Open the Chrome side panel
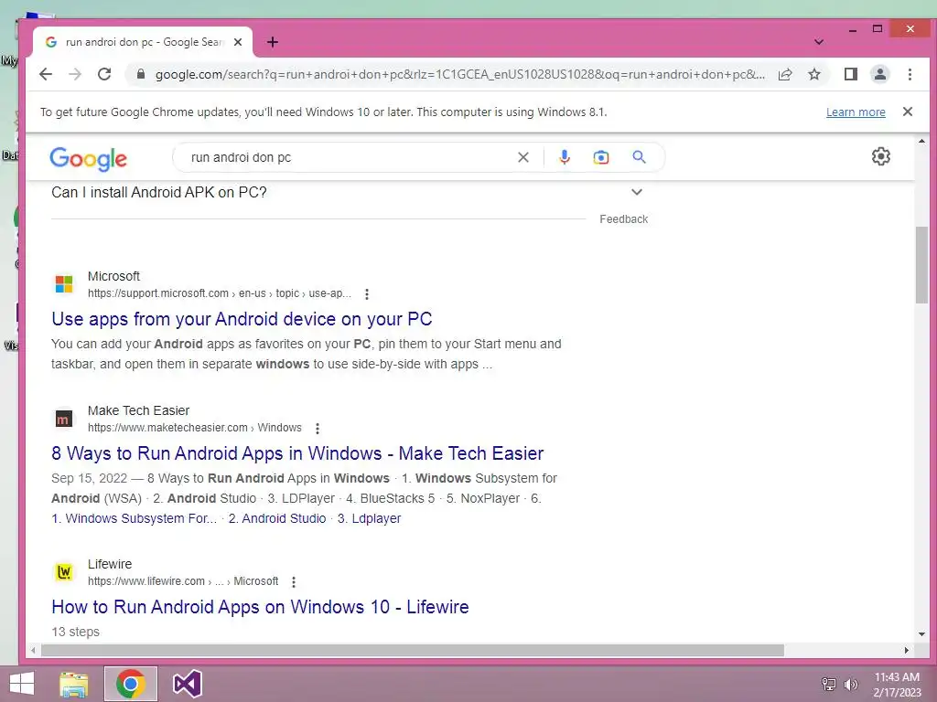The width and height of the screenshot is (937, 702). click(x=851, y=74)
